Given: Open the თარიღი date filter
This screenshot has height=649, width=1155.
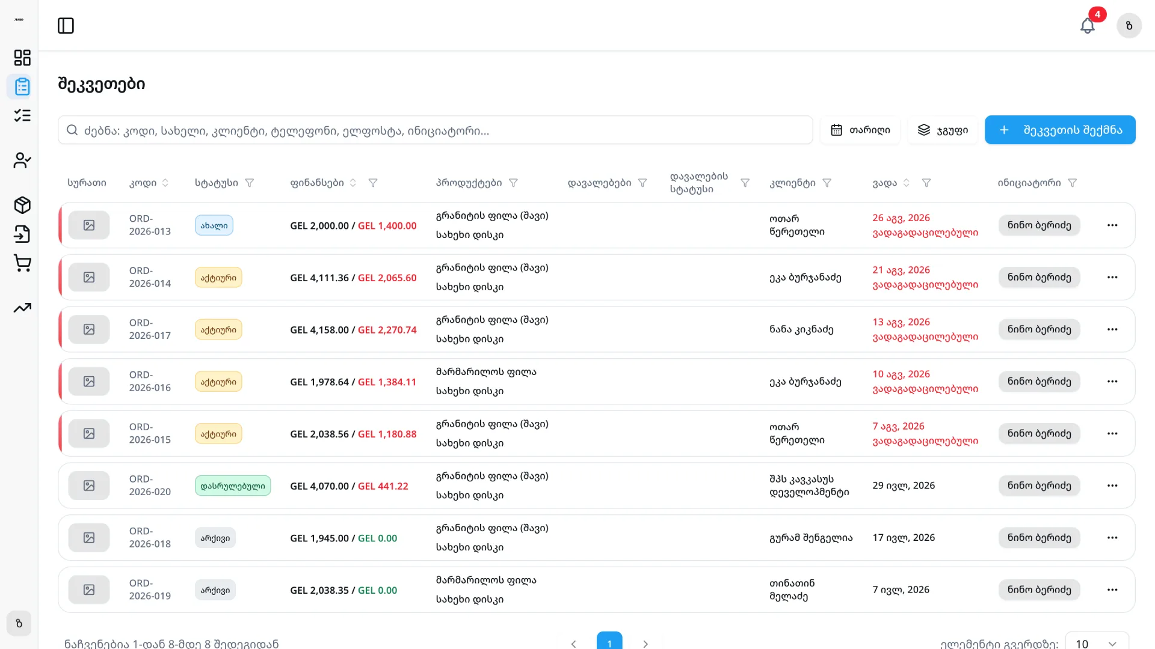Looking at the screenshot, I should 860,130.
